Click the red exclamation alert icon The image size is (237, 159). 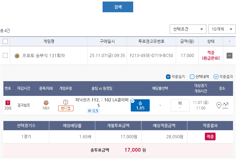click(x=8, y=103)
